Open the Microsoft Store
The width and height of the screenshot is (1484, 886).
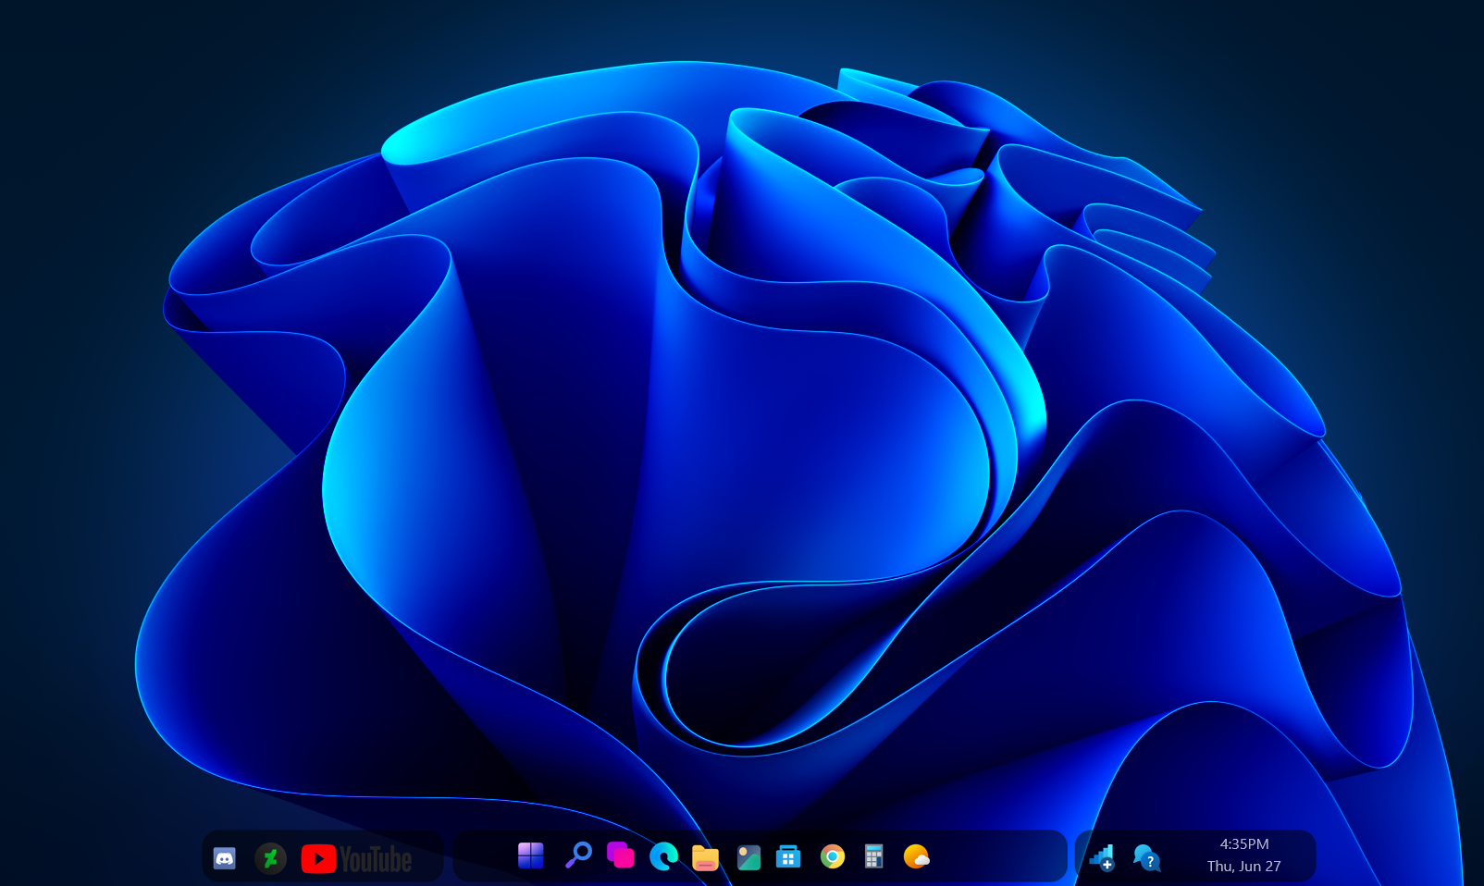(x=787, y=857)
